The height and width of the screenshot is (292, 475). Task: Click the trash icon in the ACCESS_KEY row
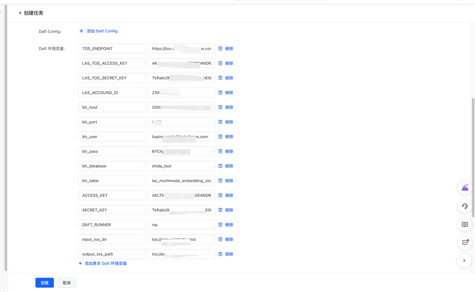[x=220, y=195]
